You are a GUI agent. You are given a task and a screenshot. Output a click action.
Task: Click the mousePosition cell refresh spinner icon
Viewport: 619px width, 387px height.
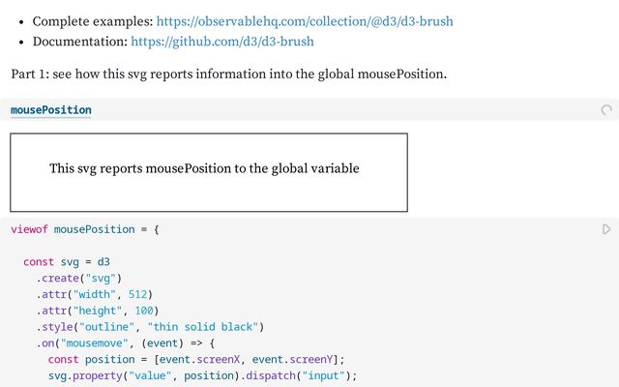coord(606,110)
